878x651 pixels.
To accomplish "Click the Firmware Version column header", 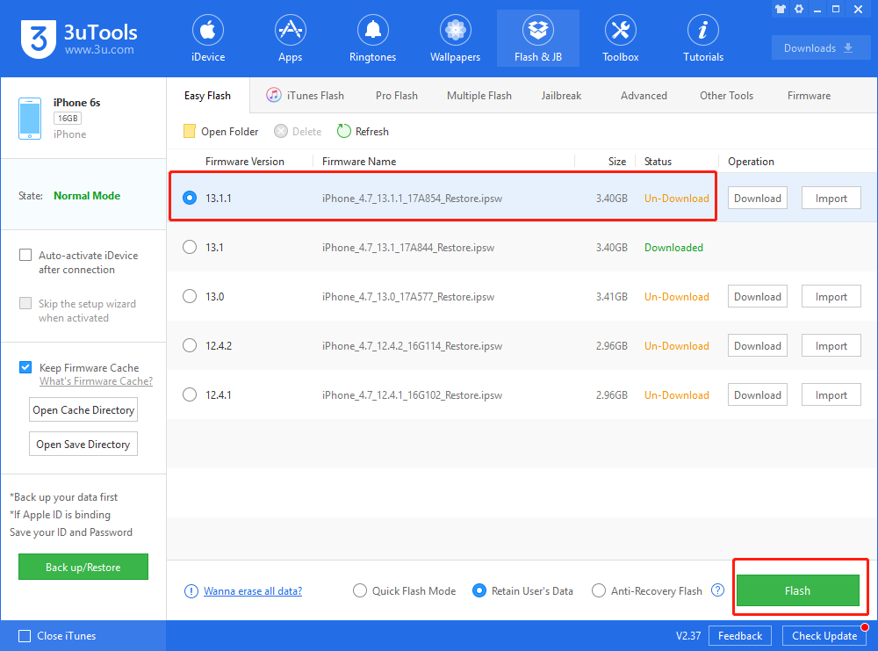I will [245, 162].
